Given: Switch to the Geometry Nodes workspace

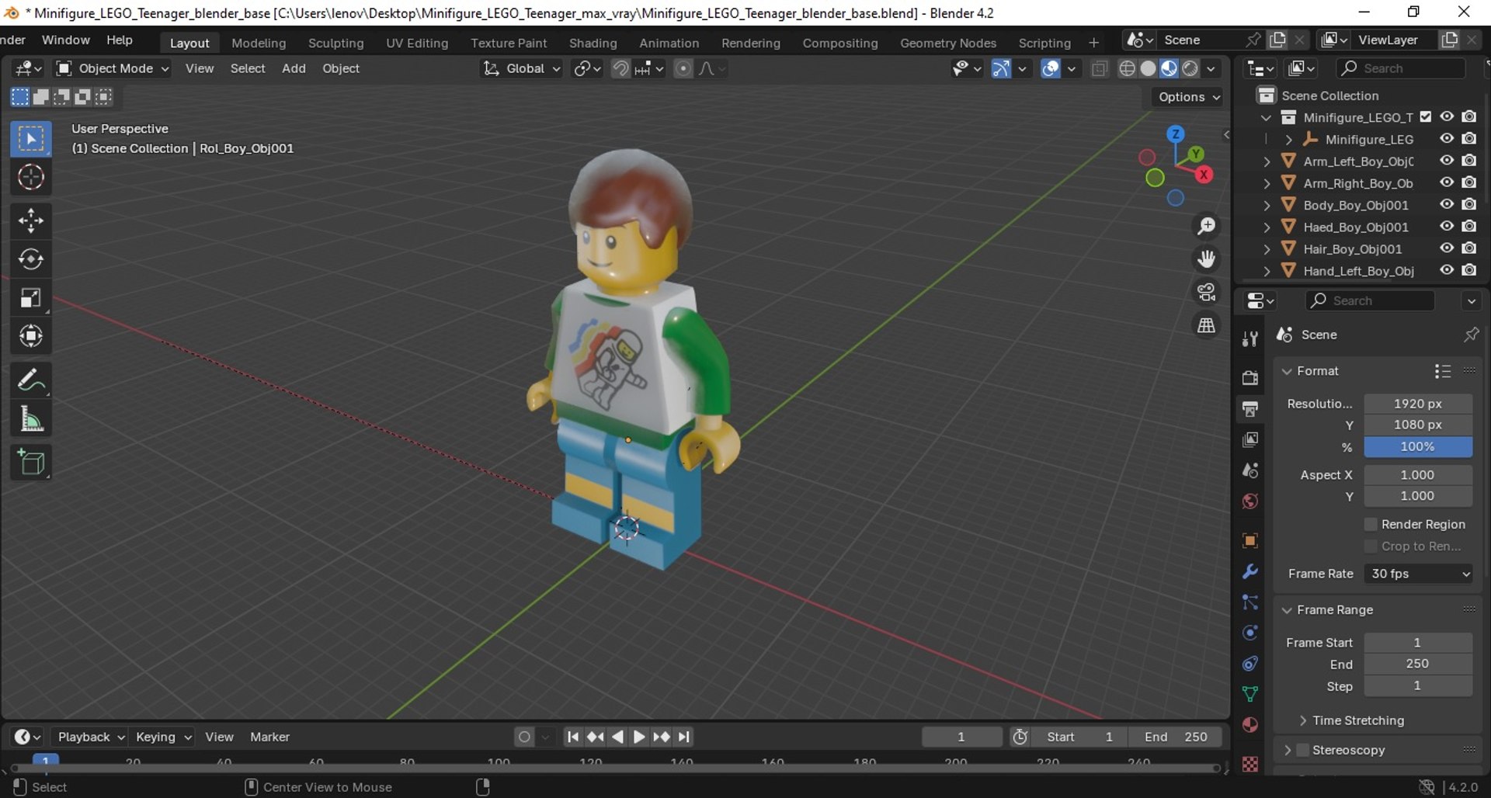Looking at the screenshot, I should 948,43.
